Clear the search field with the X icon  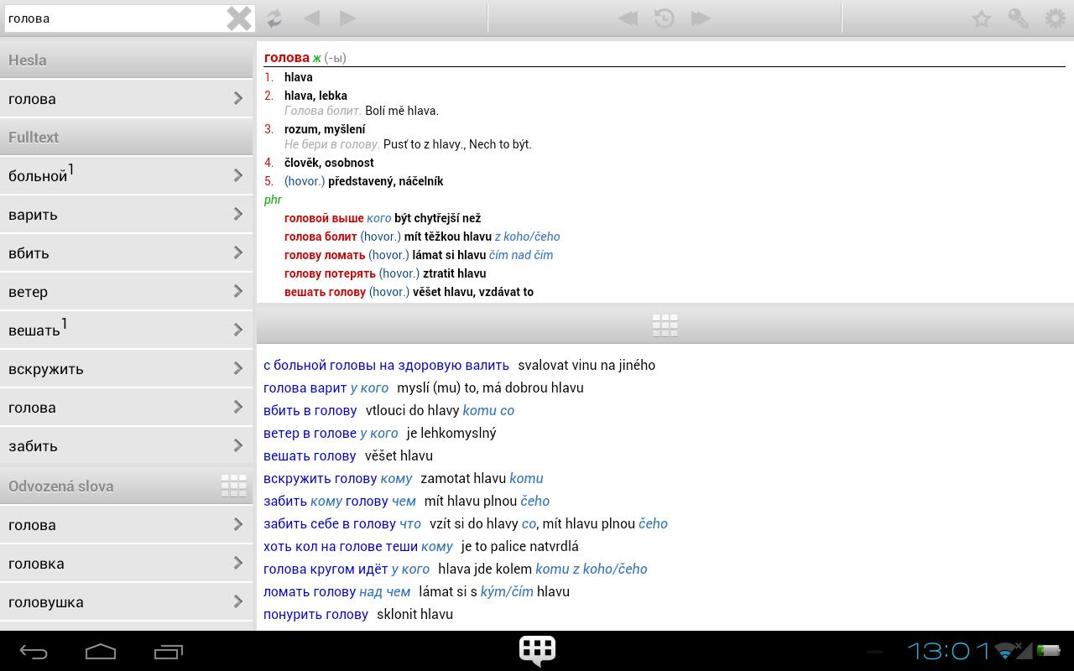[239, 18]
